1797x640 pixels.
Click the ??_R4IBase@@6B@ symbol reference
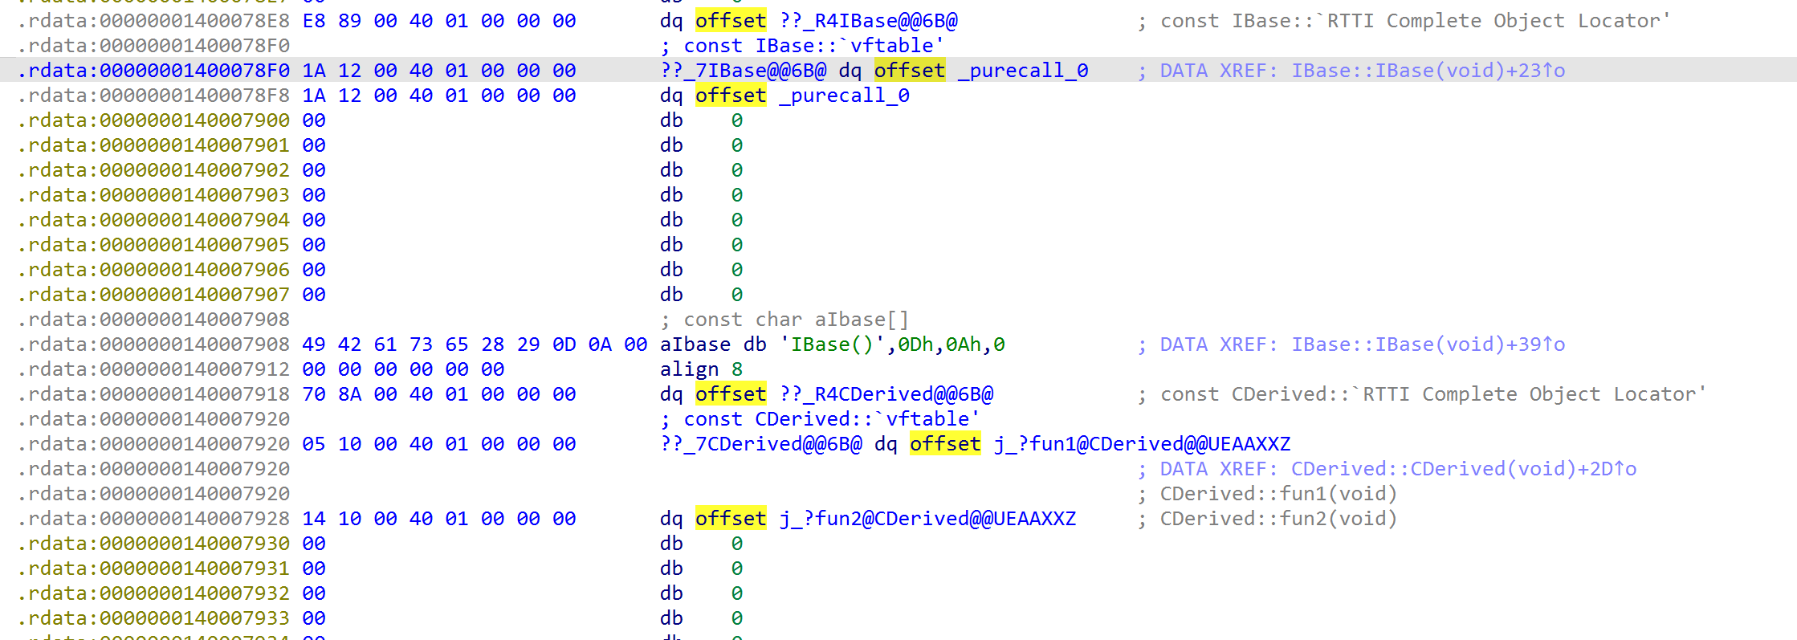(869, 21)
